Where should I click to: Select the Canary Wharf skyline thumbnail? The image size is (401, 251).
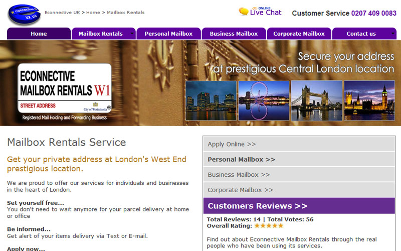point(211,101)
